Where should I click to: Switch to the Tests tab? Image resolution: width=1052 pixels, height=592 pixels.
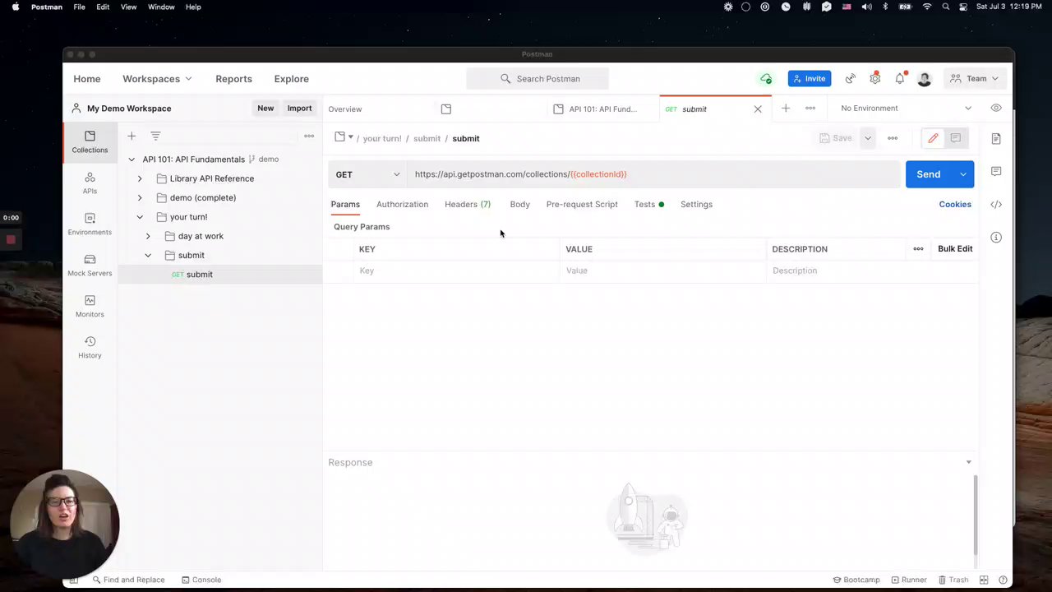point(648,204)
